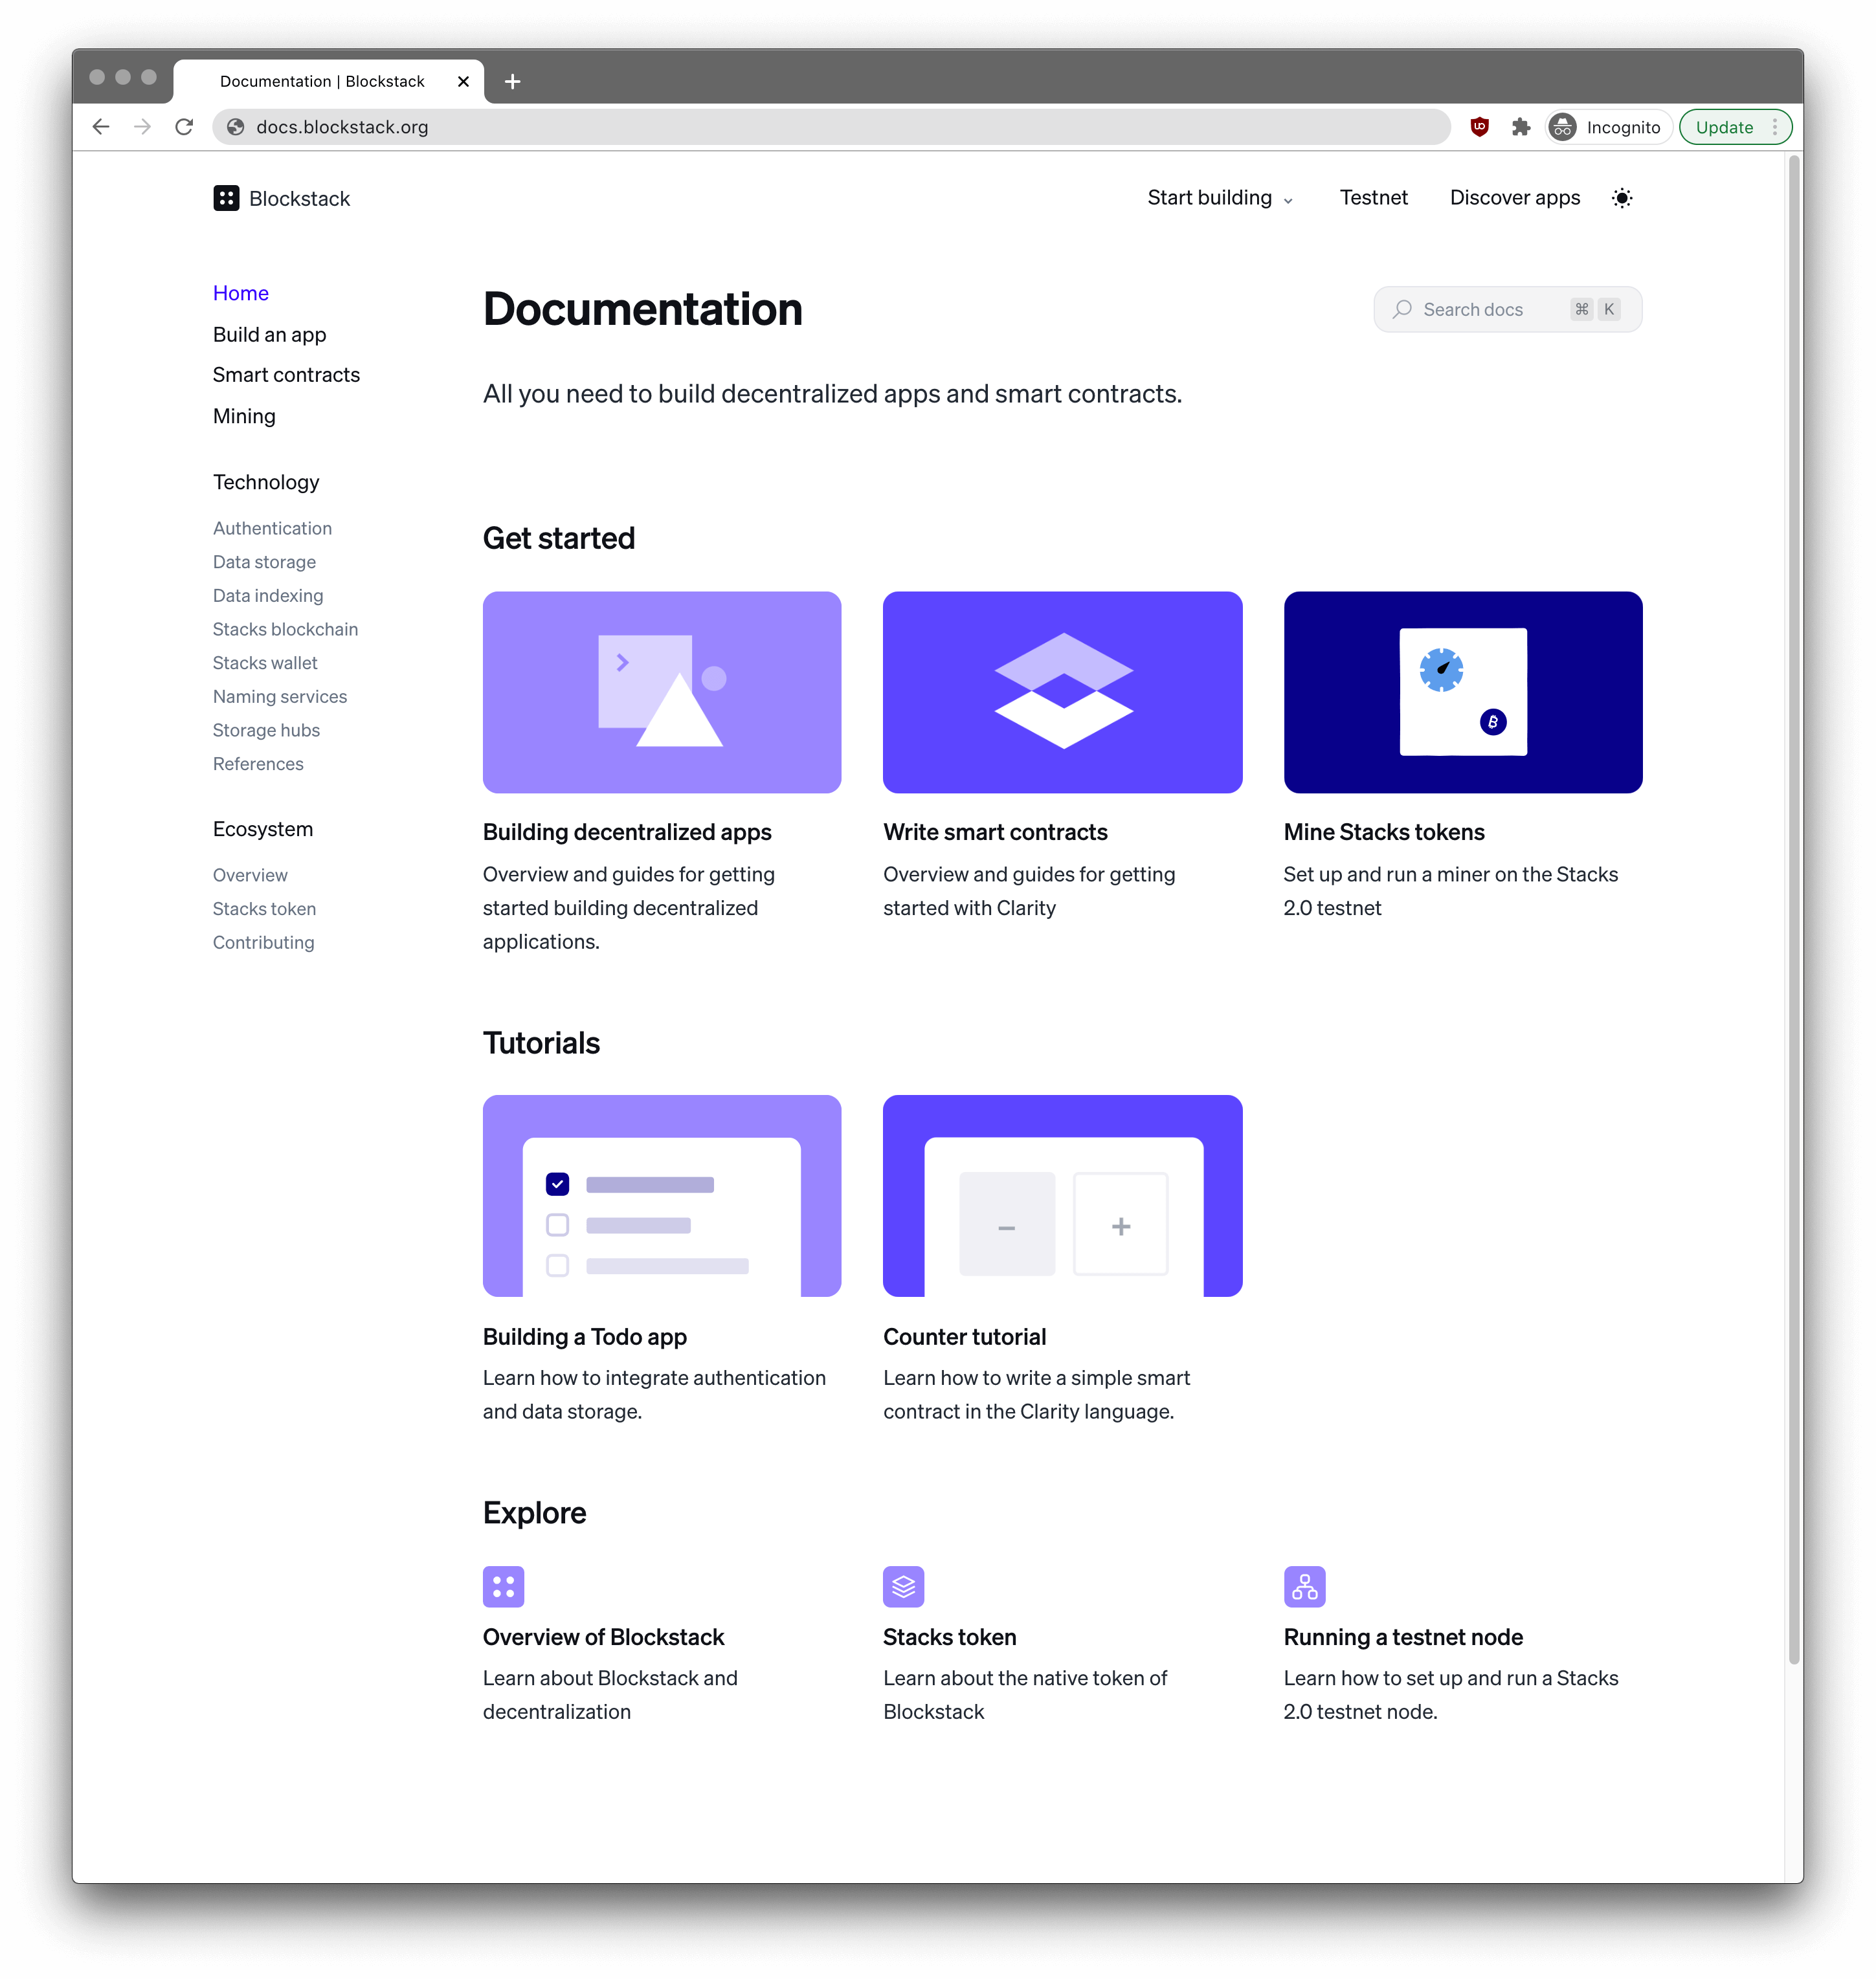Expand the Technology sidebar section
The image size is (1876, 1979).
(265, 481)
